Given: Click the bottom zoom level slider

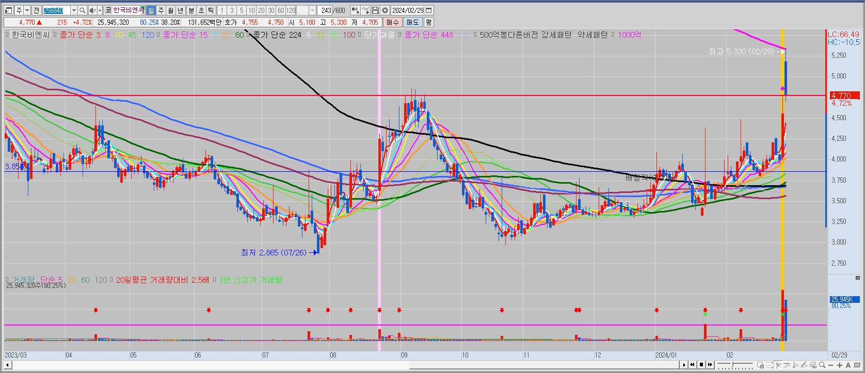Looking at the screenshot, I should click(735, 365).
